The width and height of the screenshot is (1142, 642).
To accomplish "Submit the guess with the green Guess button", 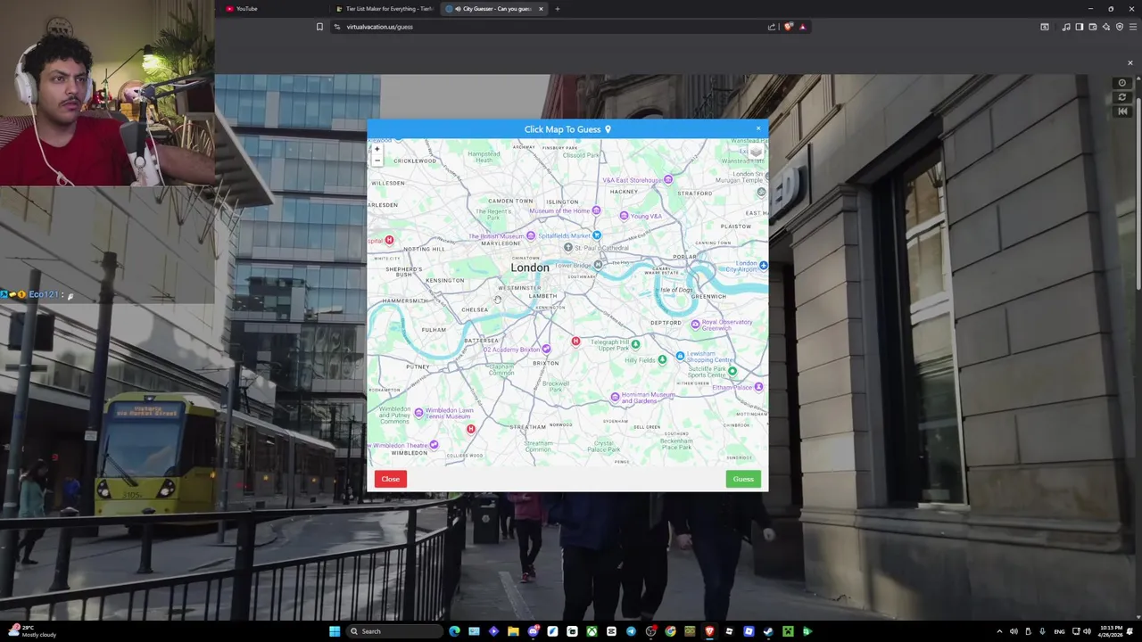I will 743,479.
